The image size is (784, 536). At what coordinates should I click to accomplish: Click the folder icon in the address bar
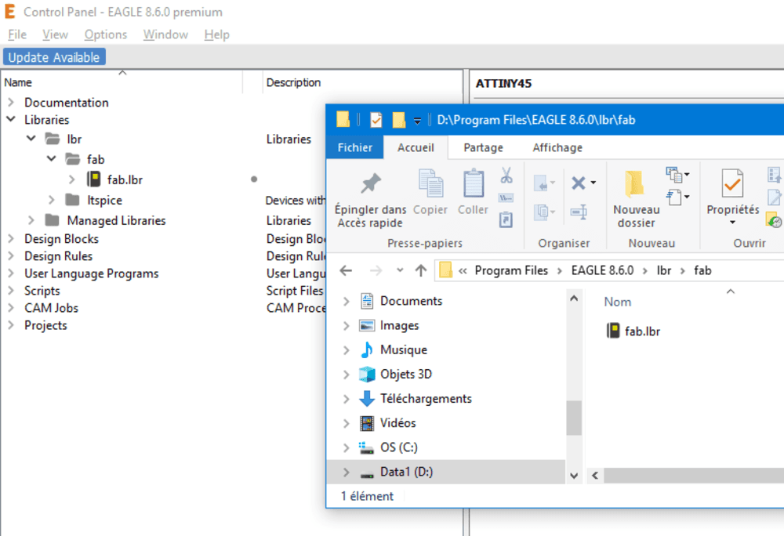445,270
